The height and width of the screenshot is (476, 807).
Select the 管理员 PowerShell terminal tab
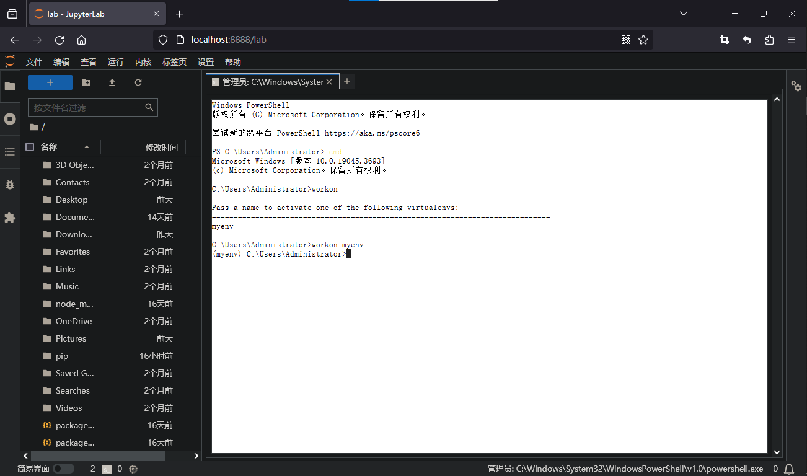point(273,82)
